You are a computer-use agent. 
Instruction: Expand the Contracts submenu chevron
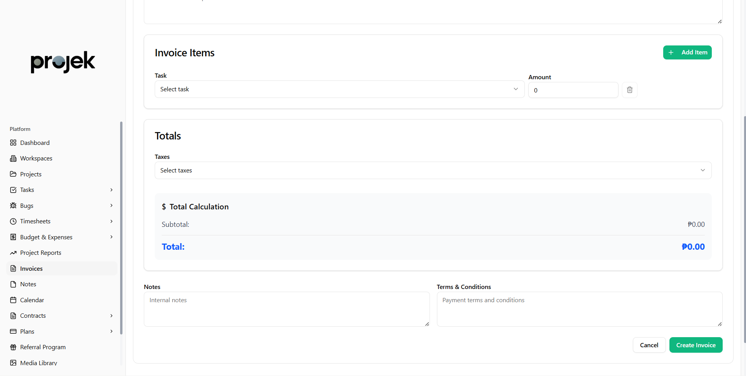111,316
